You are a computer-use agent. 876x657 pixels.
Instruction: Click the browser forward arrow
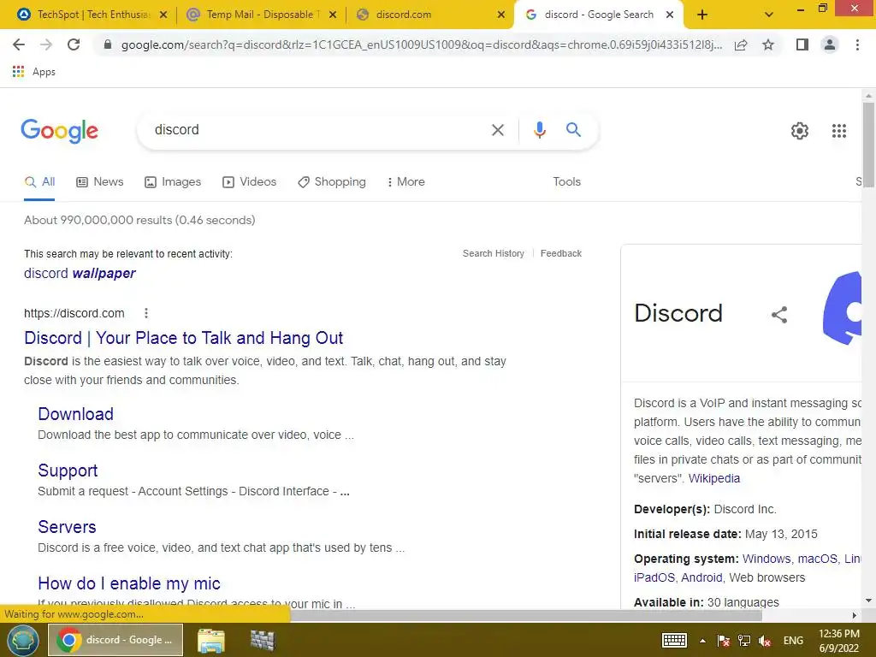click(46, 44)
